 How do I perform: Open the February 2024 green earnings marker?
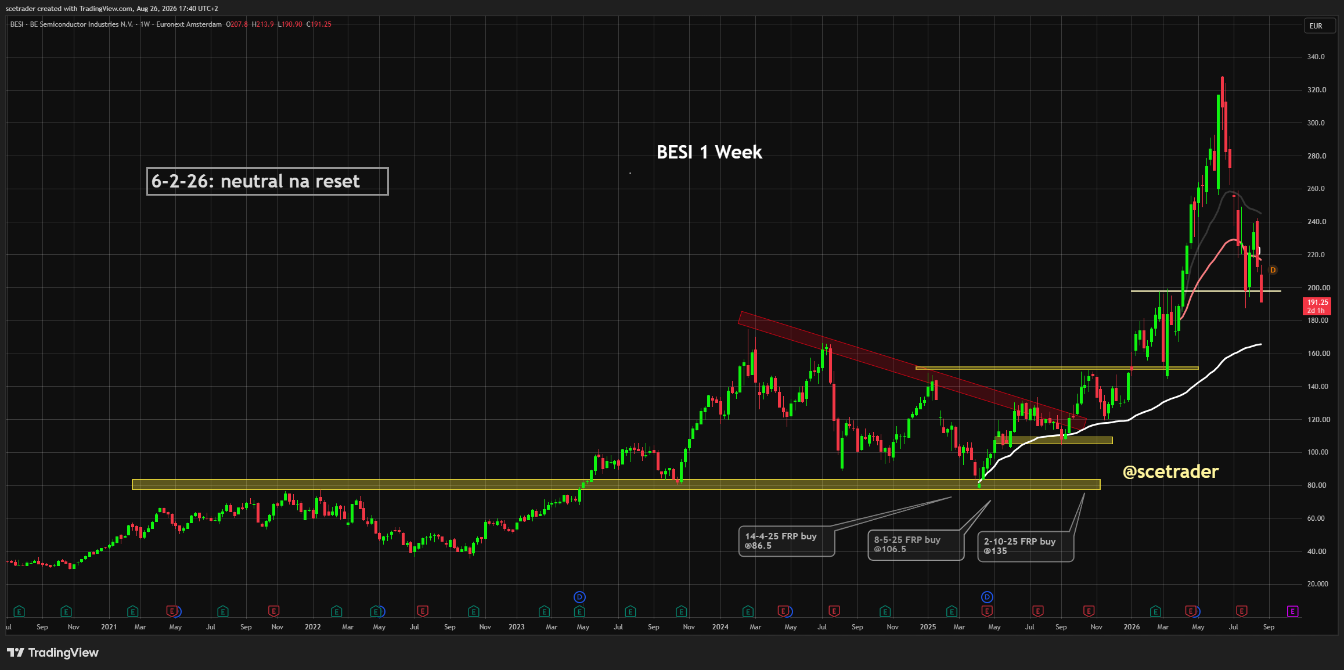[748, 611]
